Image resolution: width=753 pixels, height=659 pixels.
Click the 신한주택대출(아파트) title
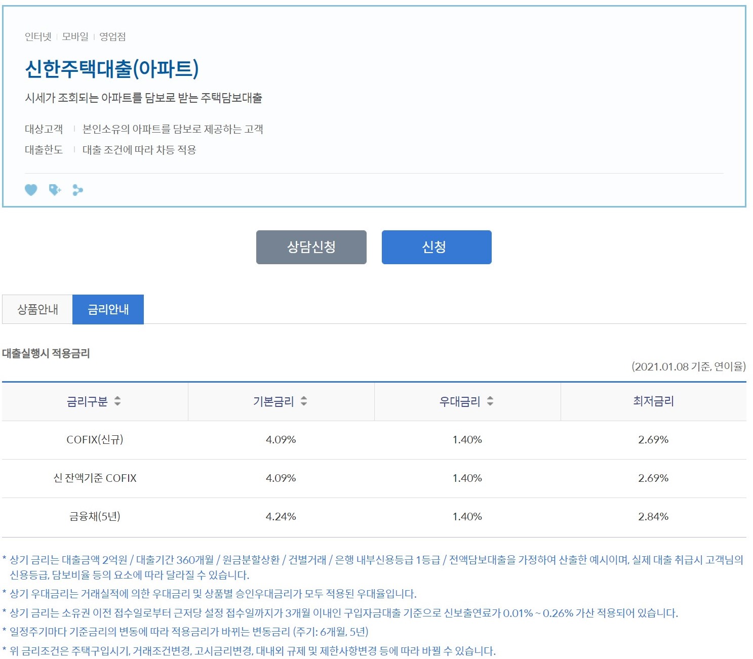tap(112, 69)
